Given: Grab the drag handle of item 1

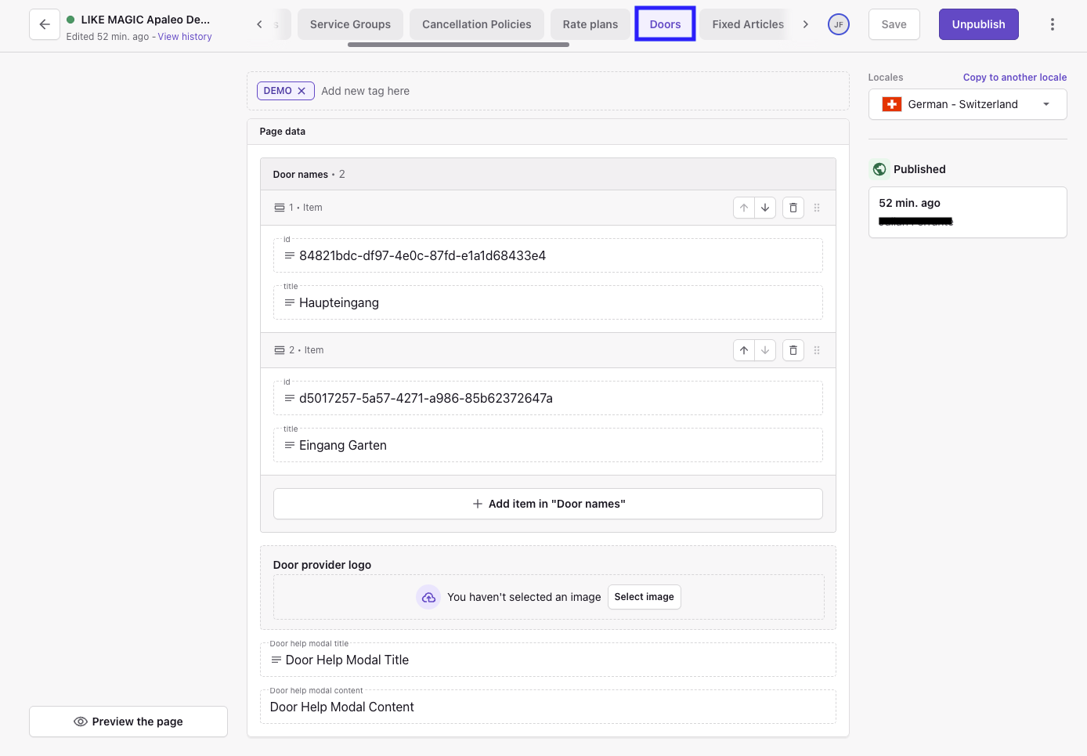Looking at the screenshot, I should pos(817,208).
